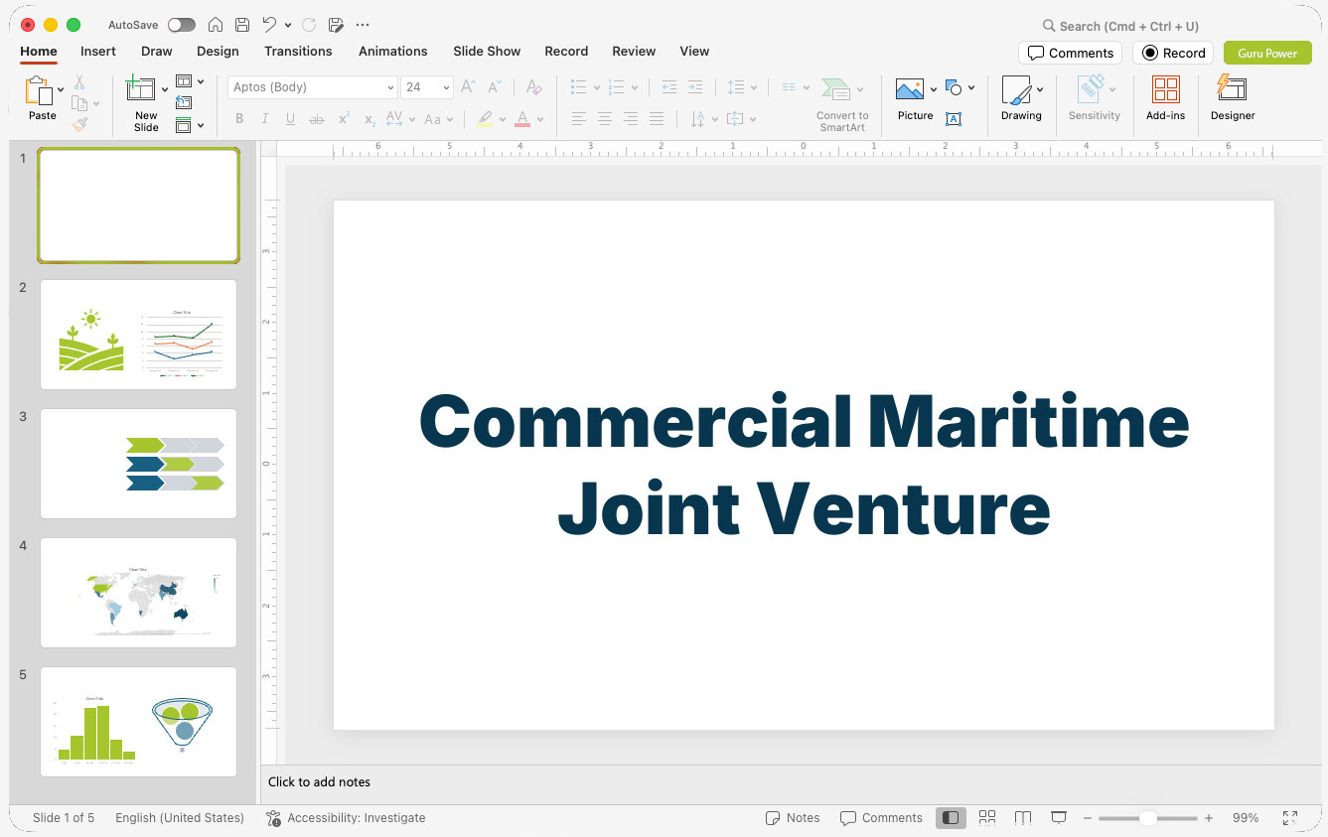Click the Record button at top right
The image size is (1328, 837).
coord(1174,53)
